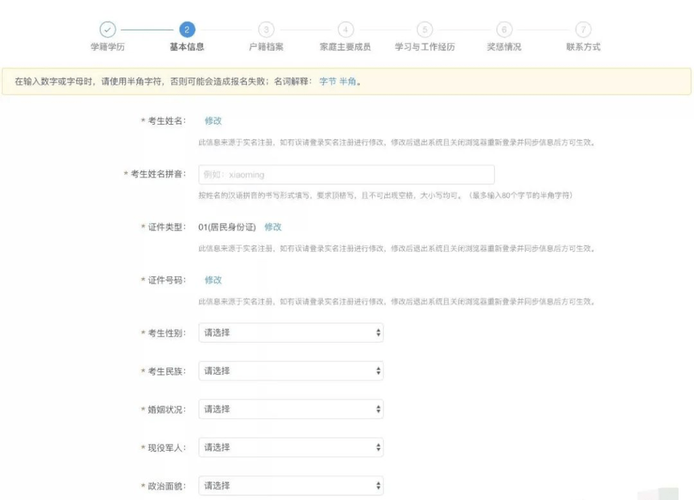Click the step 3 circle above 户籍档案
The image size is (694, 500).
tap(266, 30)
